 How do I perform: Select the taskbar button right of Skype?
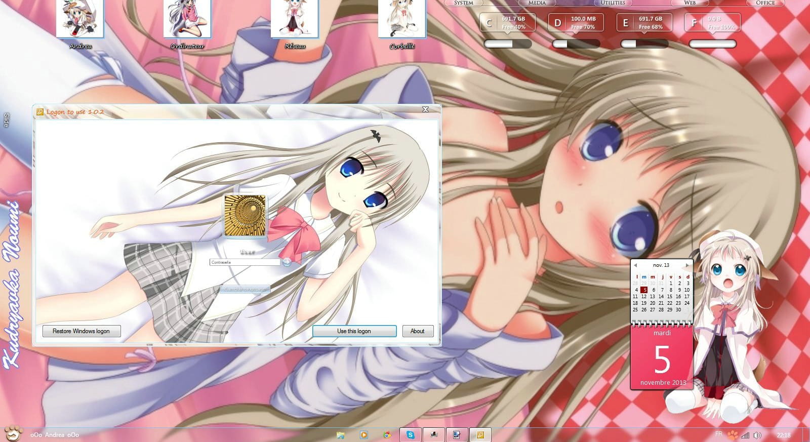(434, 434)
